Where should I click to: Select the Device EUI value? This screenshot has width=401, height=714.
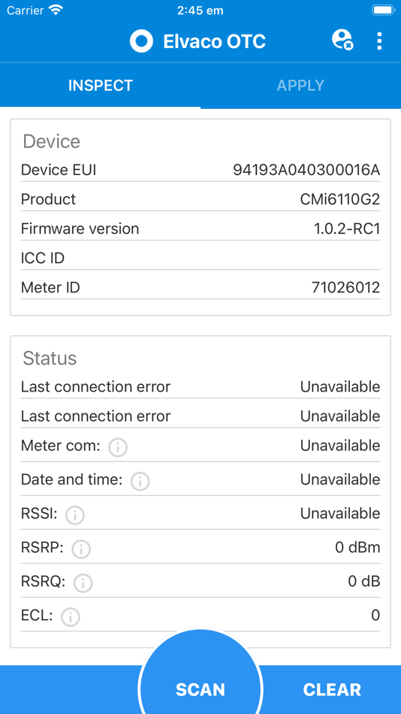click(306, 171)
